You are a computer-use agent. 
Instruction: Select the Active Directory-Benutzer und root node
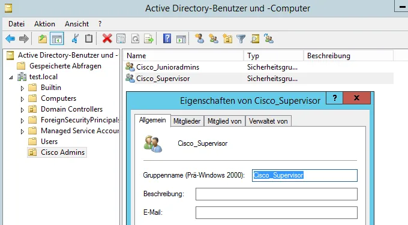click(68, 55)
